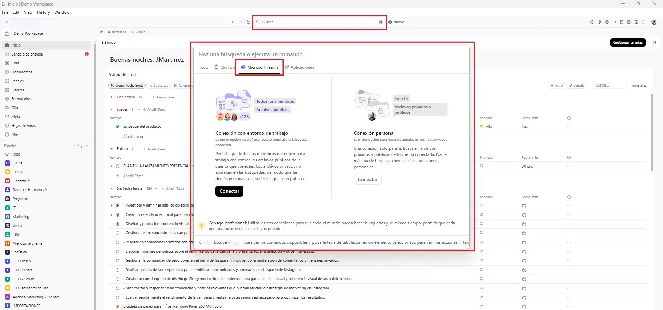This screenshot has width=663, height=310.
Task: Open the History menu
Action: pyautogui.click(x=44, y=12)
